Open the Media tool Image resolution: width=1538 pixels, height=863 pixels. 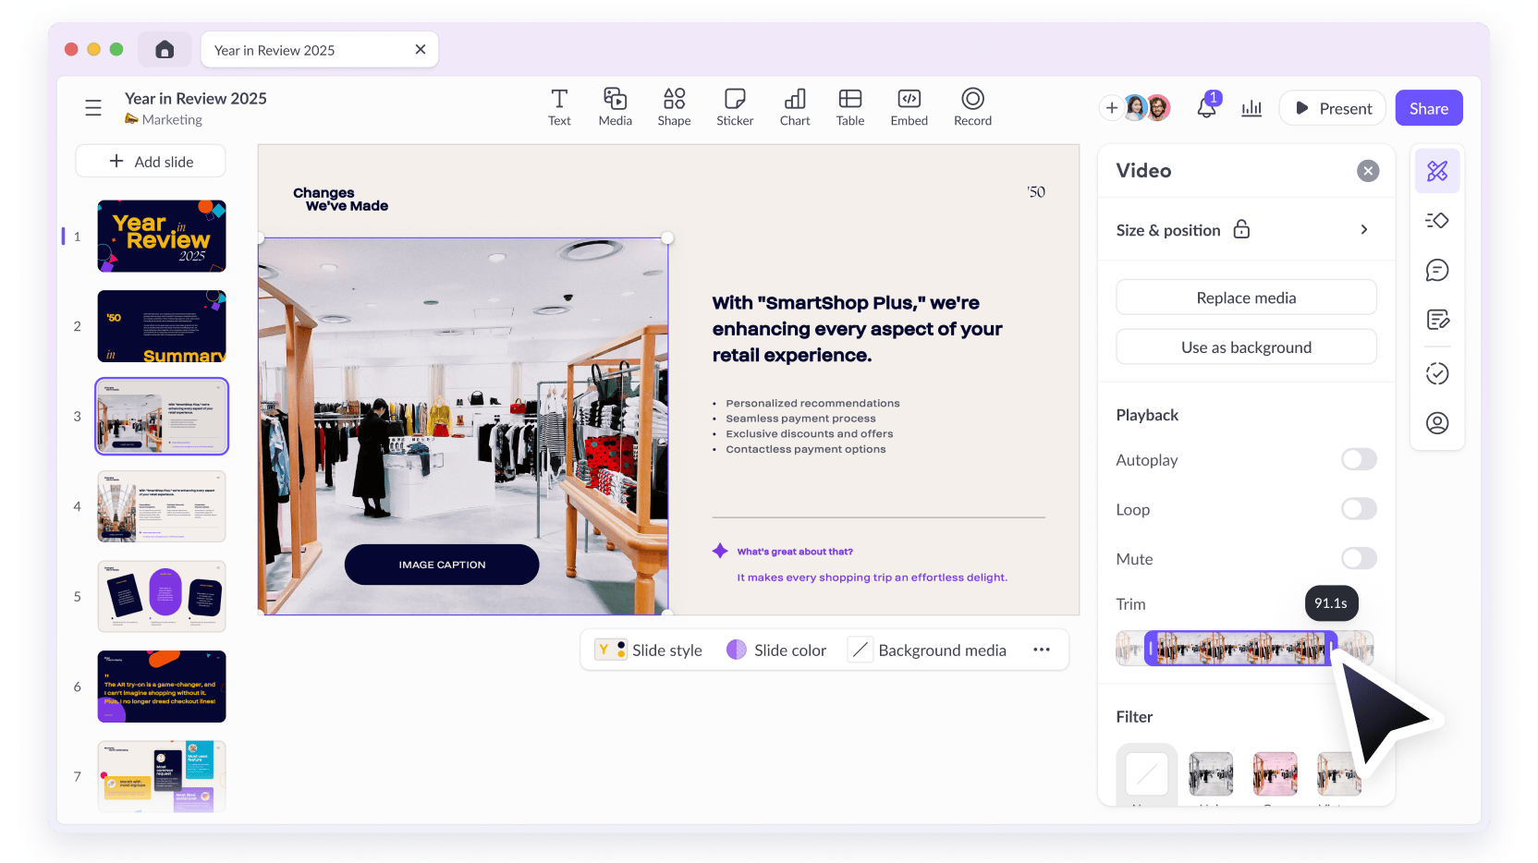[x=615, y=107]
